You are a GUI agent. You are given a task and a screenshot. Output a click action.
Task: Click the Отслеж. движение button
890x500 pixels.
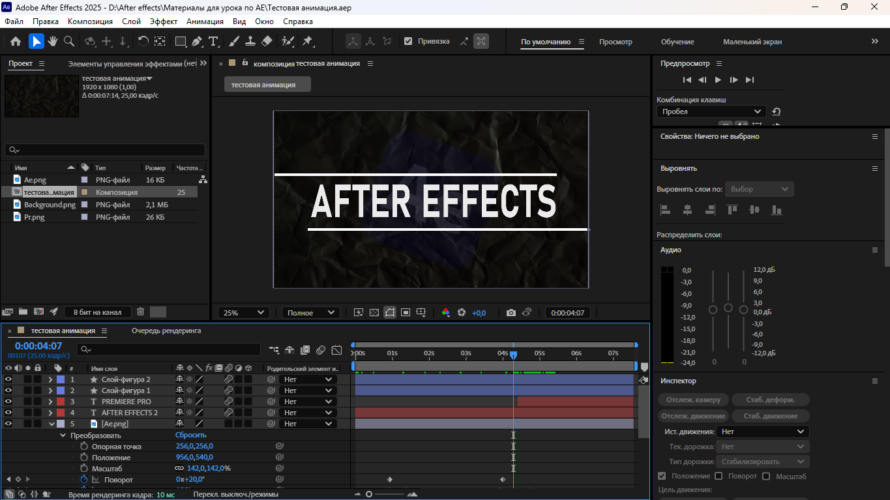[693, 415]
